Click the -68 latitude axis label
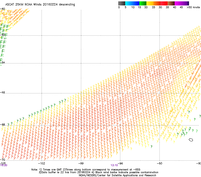Image resolution: width=201 pixels, height=177 pixels. coord(2,124)
